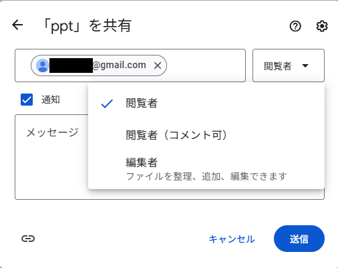Screen dimensions: 338x268
Task: Click the 通知 checkbox label text
Action: (x=51, y=100)
